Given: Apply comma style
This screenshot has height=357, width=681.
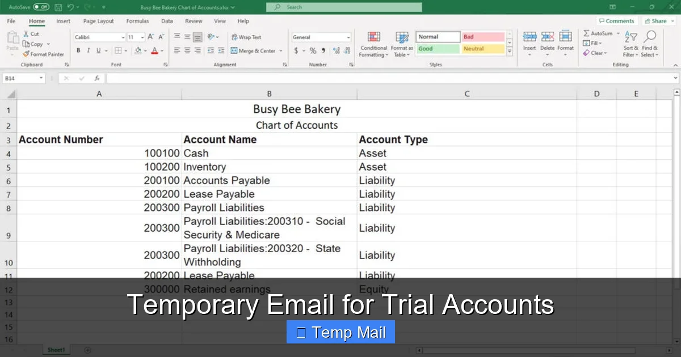Looking at the screenshot, I should (323, 50).
